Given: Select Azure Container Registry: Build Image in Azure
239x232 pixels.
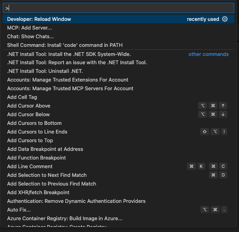Looking at the screenshot, I should (119, 219).
